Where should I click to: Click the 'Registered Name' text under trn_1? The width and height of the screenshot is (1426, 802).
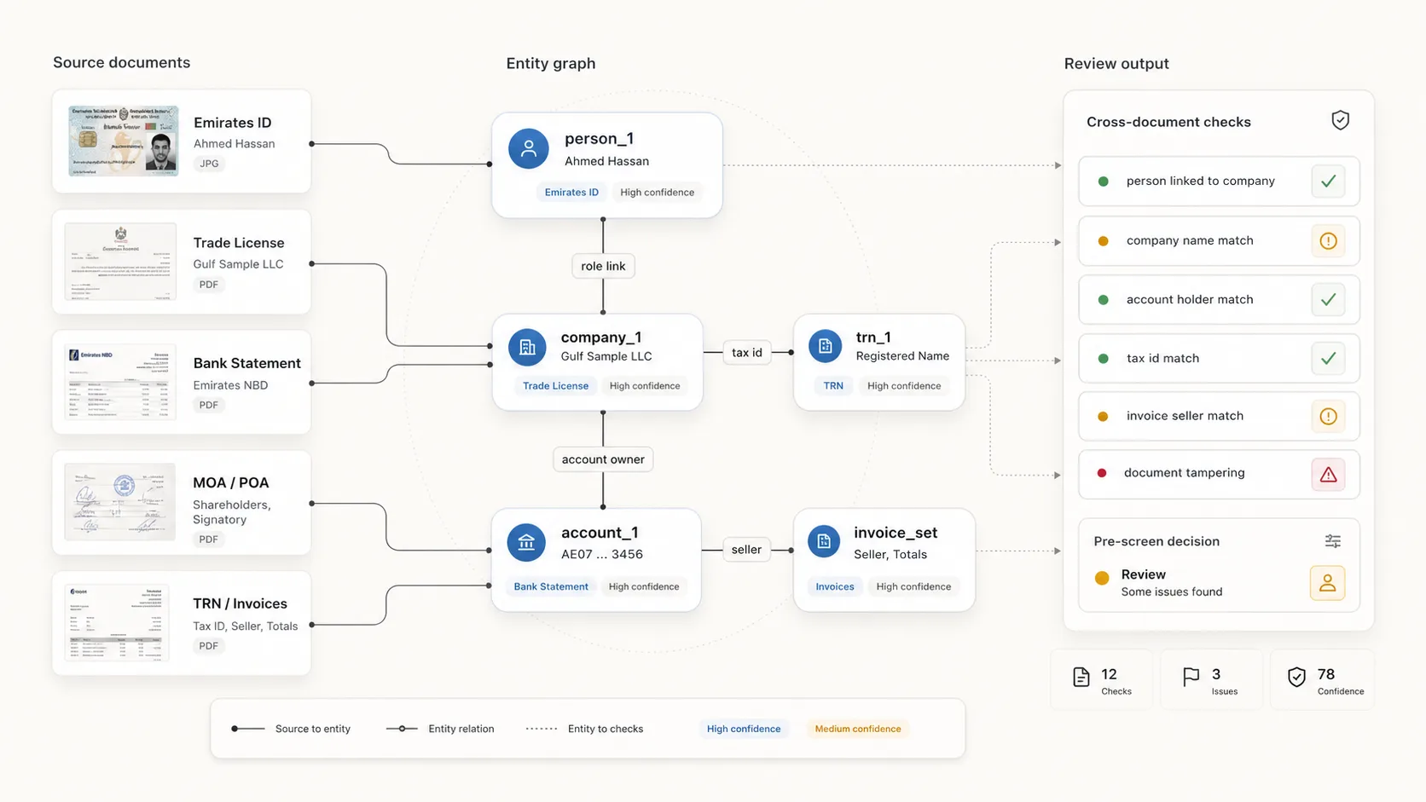tap(902, 356)
